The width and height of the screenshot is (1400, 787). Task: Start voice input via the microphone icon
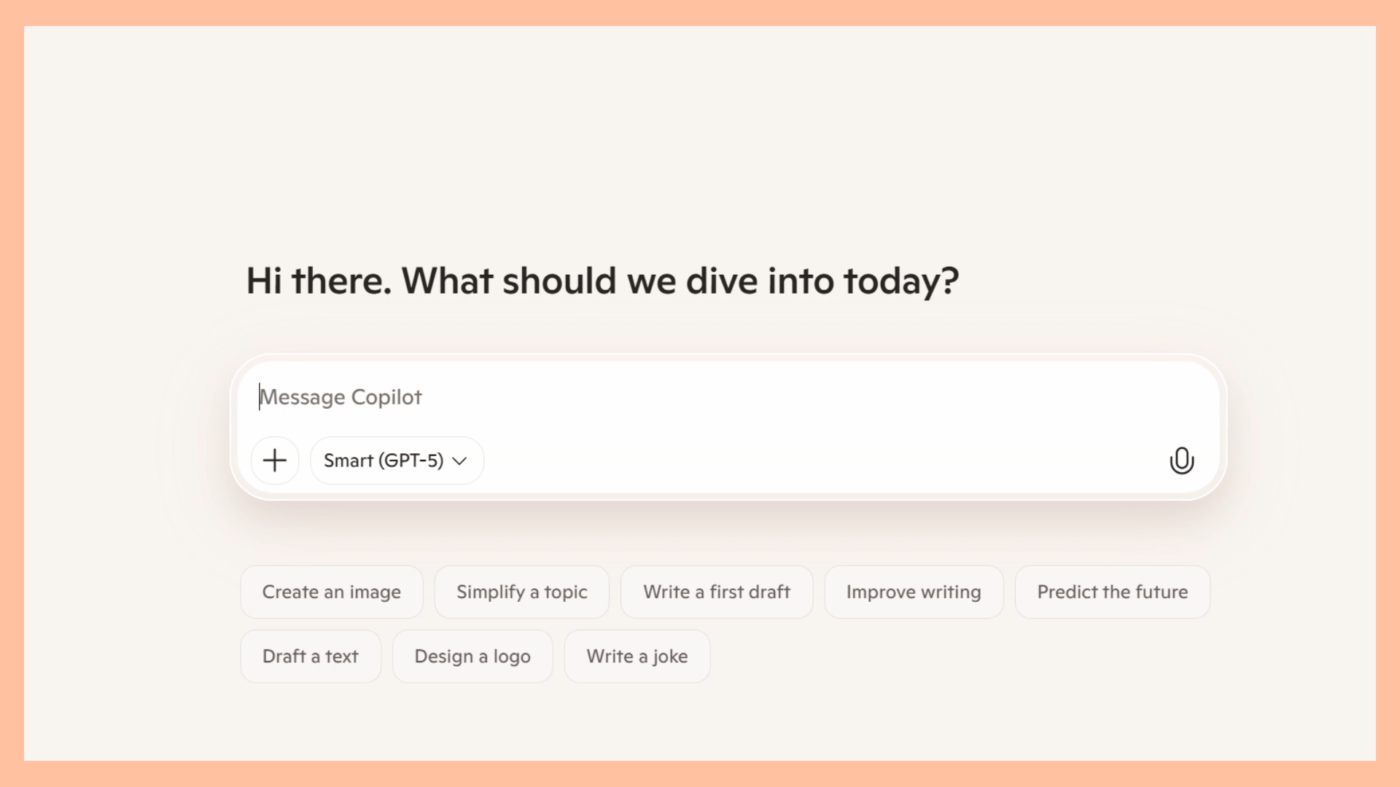click(x=1181, y=460)
